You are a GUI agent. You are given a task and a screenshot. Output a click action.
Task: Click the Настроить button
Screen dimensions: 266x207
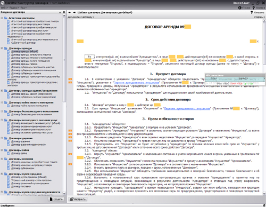click(78, 199)
